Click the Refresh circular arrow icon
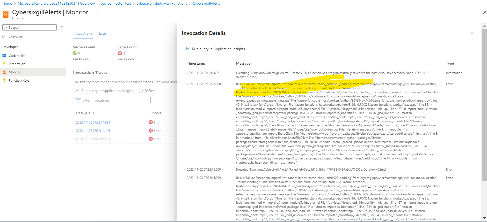The width and height of the screenshot is (487, 222). click(x=141, y=91)
